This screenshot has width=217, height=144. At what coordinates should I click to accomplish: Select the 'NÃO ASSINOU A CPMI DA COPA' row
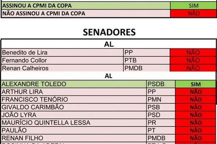pyautogui.click(x=86, y=13)
